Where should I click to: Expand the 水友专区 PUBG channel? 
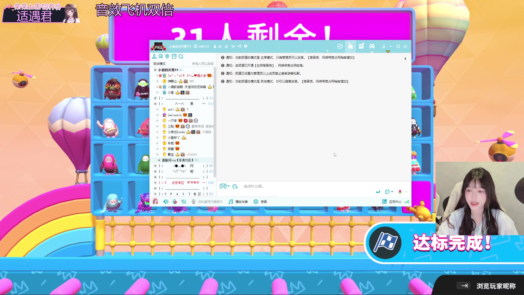point(155,183)
